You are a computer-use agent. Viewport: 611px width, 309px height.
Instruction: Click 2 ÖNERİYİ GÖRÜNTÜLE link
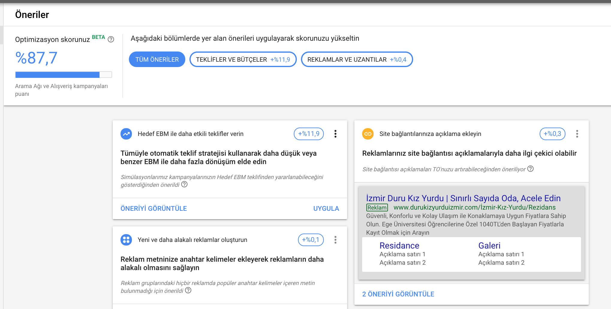[398, 294]
